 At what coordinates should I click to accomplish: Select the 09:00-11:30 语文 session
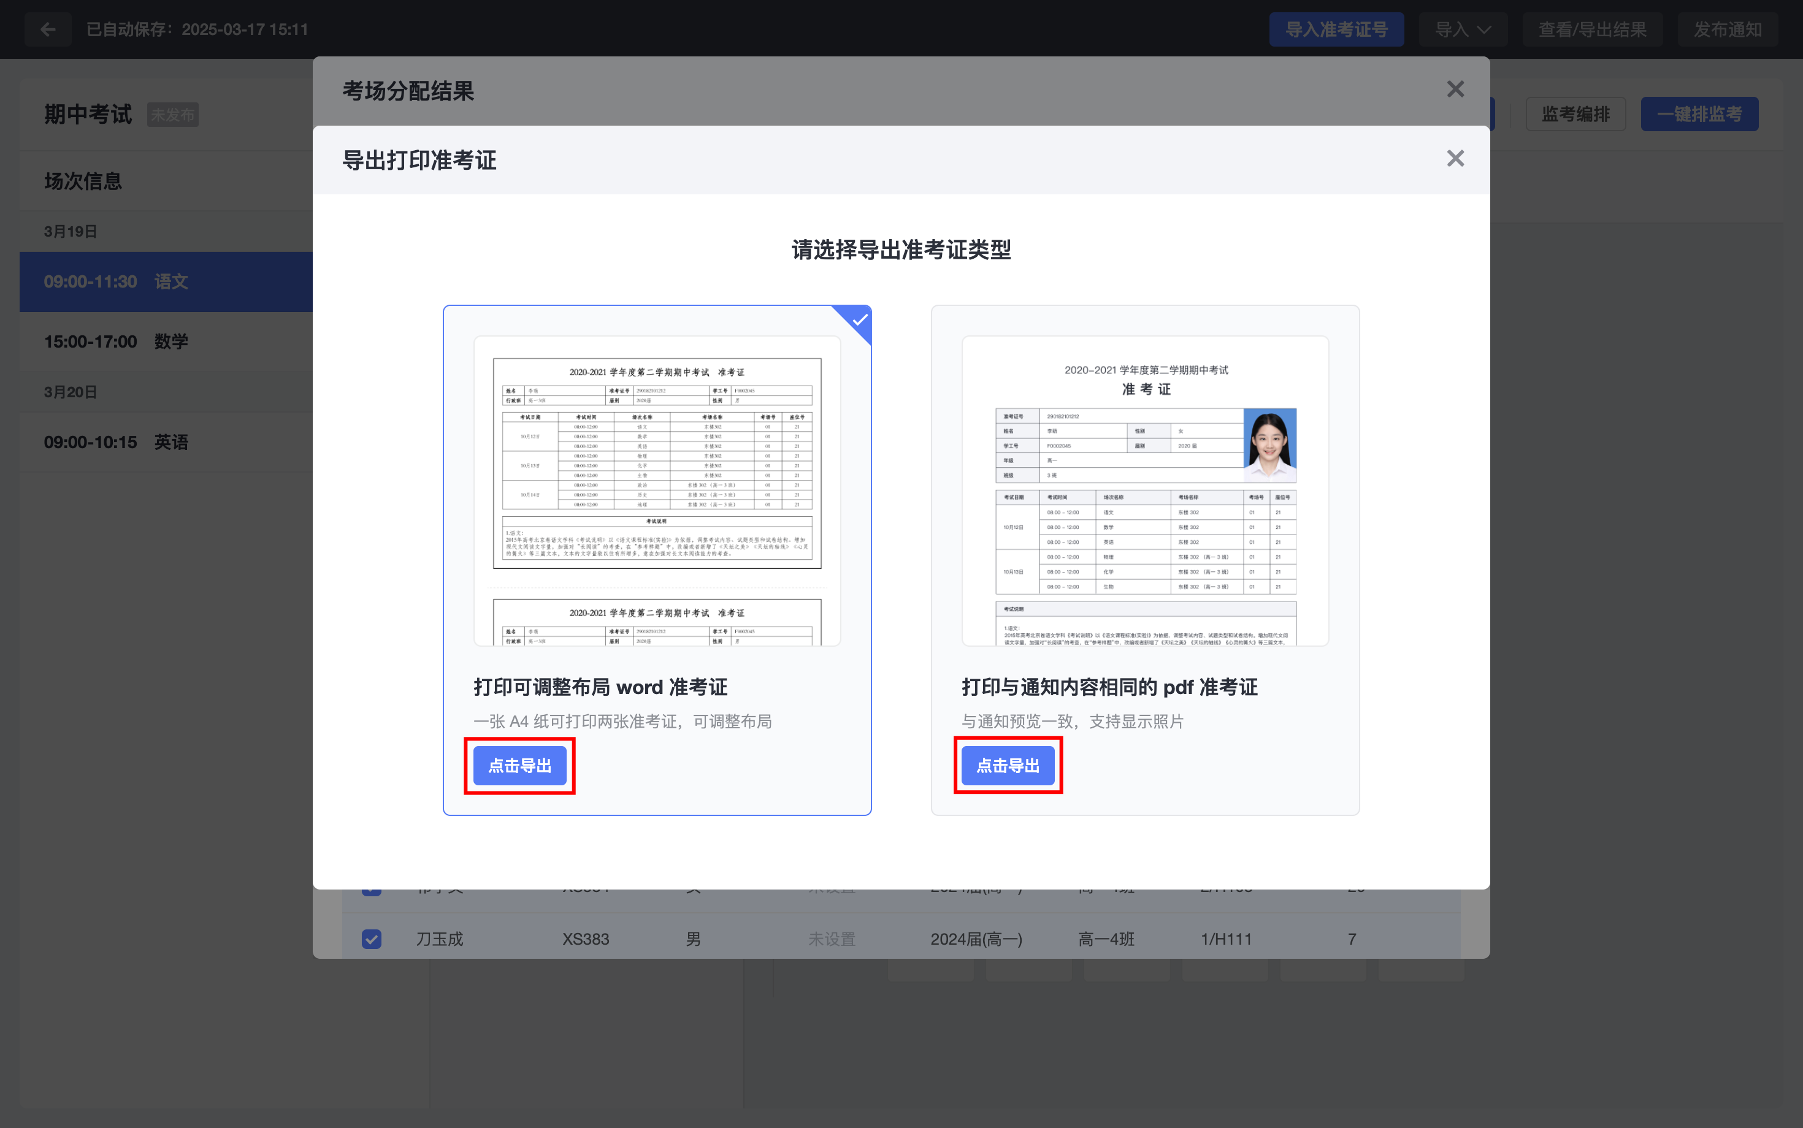point(166,281)
